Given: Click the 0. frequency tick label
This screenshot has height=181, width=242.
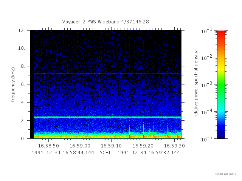Looking at the screenshot, I should pos(23,138).
